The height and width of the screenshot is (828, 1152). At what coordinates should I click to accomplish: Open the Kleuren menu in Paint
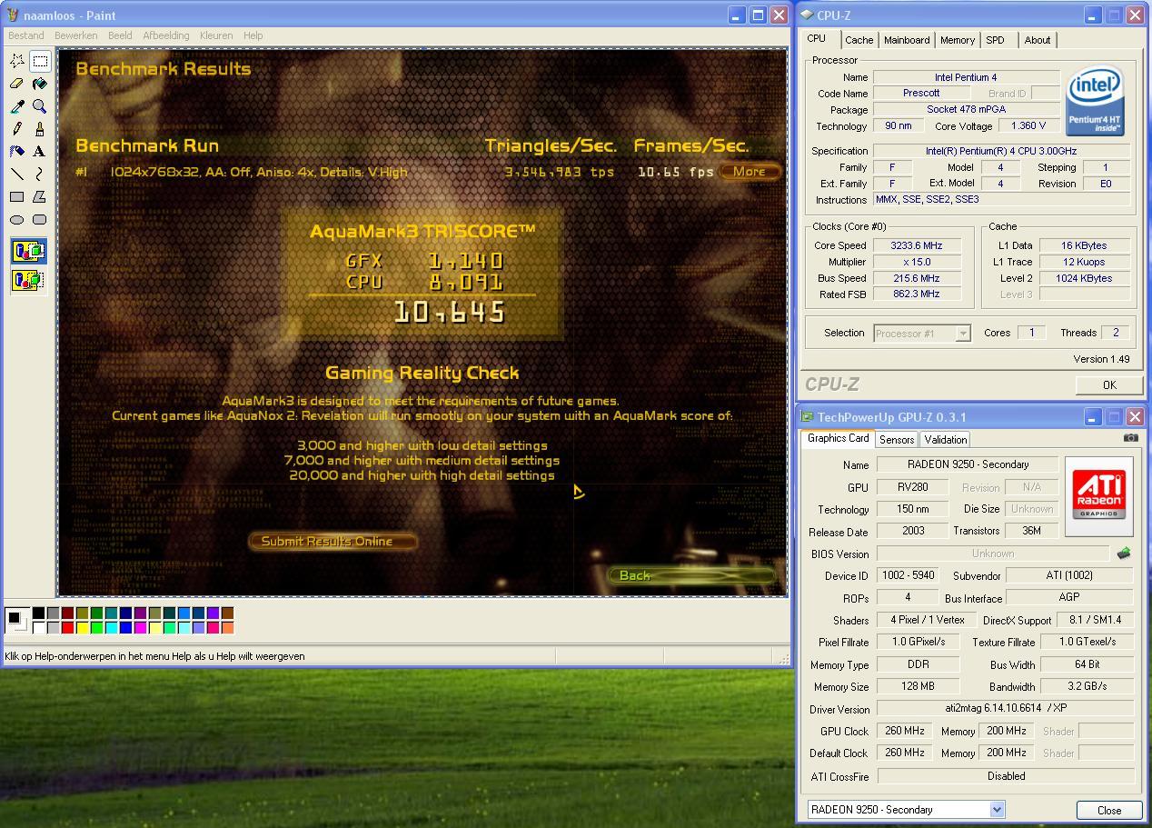(x=216, y=35)
